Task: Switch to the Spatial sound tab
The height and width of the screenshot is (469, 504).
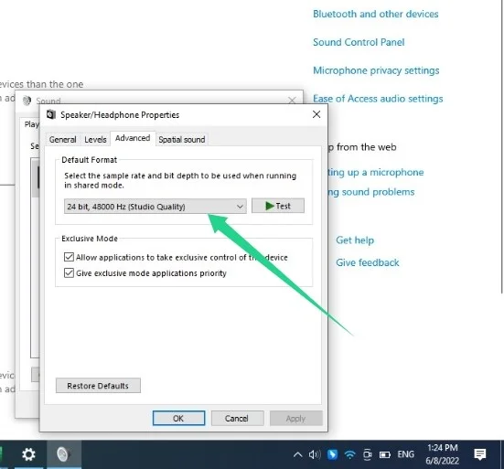Action: [182, 139]
